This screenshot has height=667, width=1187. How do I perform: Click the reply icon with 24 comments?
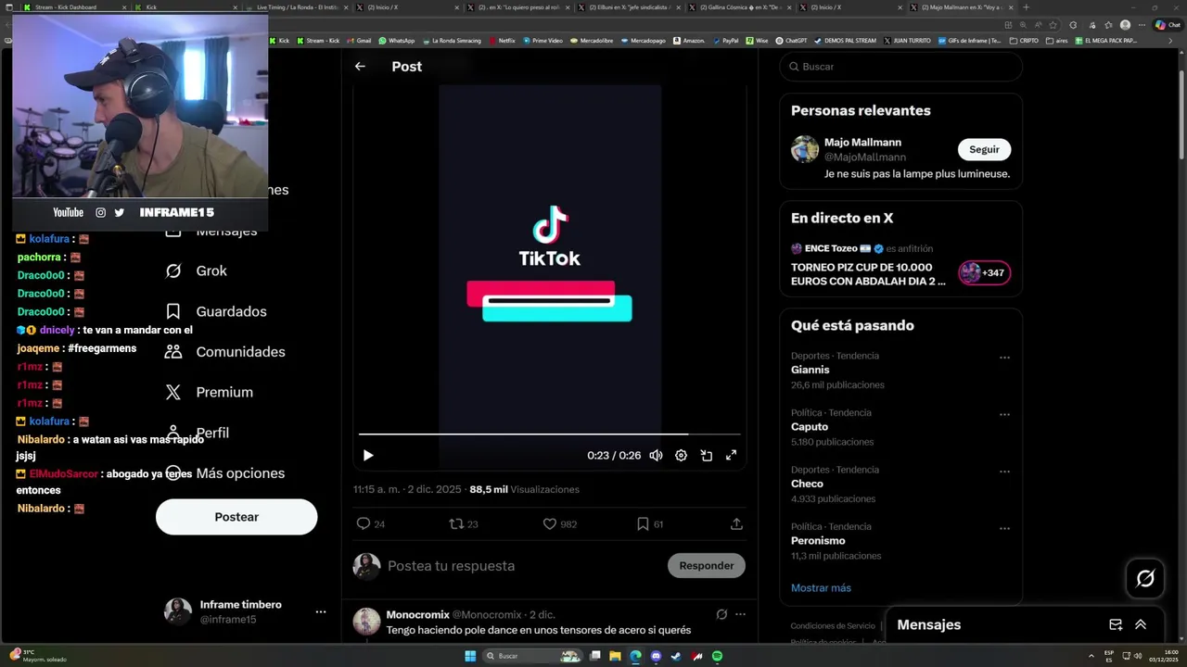point(364,524)
